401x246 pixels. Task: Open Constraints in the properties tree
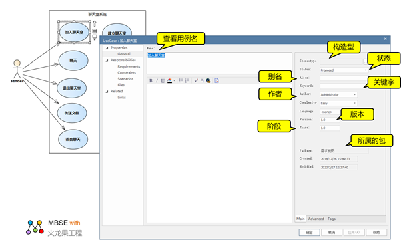(x=127, y=72)
